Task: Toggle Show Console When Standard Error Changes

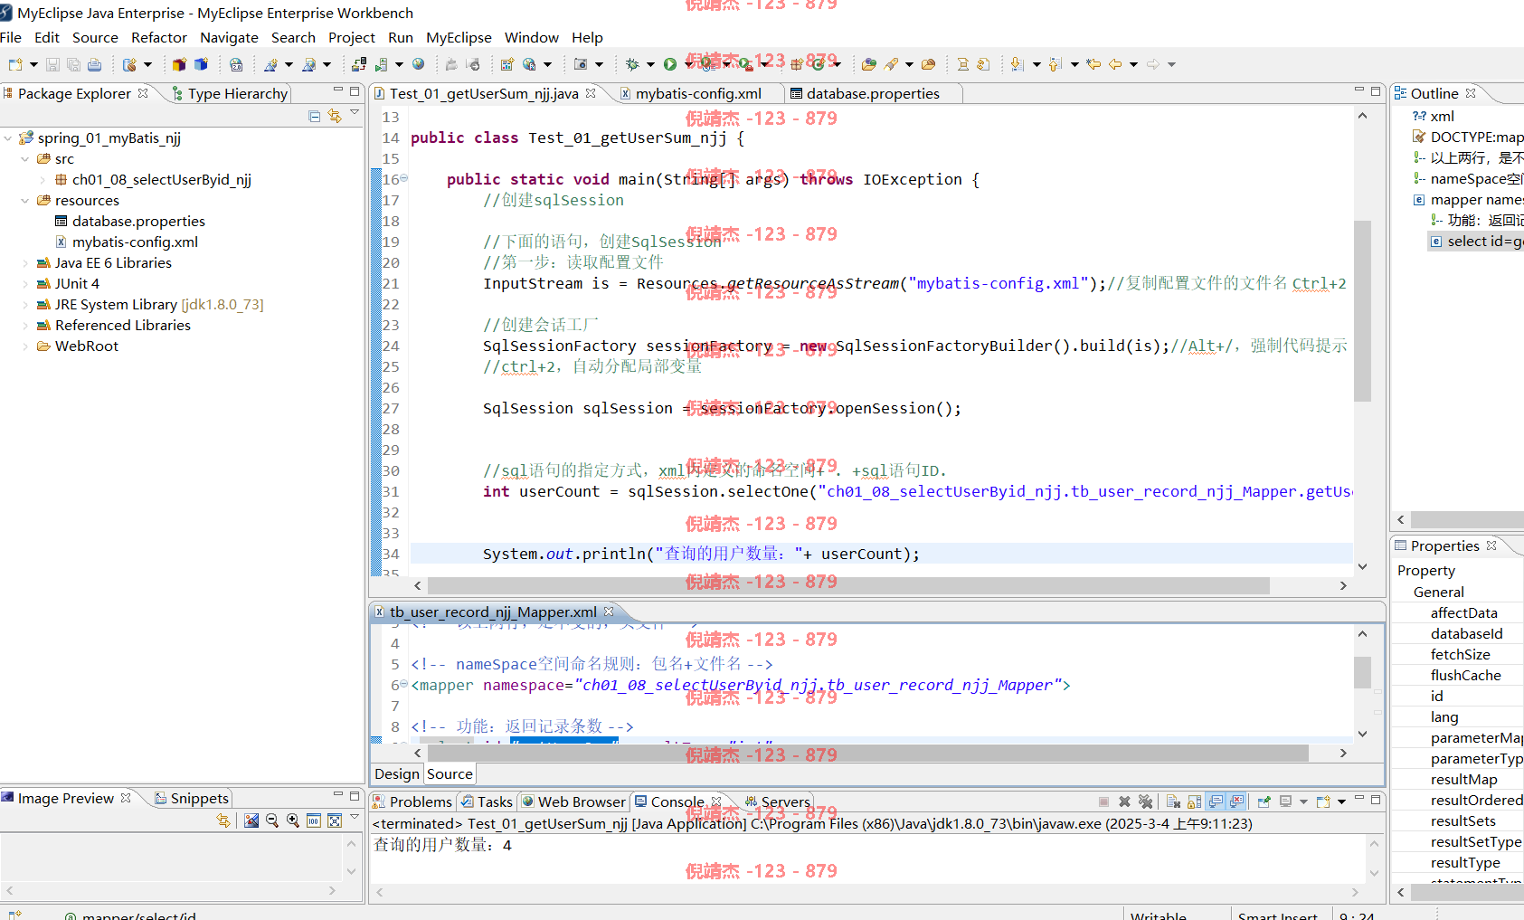Action: [1236, 801]
